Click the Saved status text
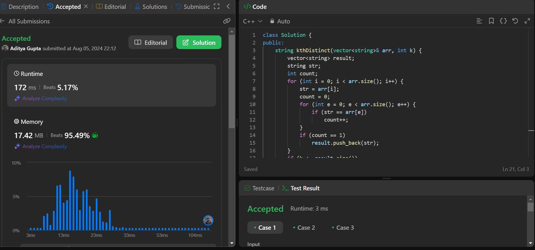The image size is (535, 250). (251, 169)
